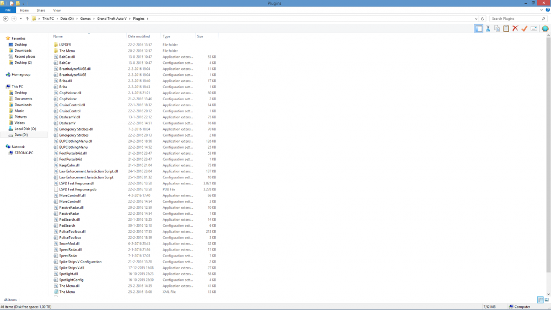The height and width of the screenshot is (310, 551).
Task: Select Local Disk (C:) in navigation pane
Action: (25, 129)
